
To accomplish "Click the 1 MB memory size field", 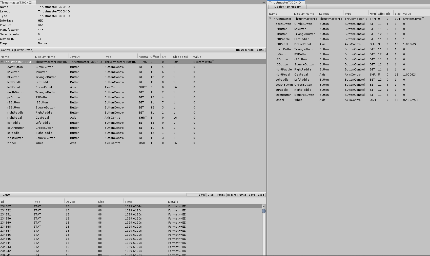I will (196, 195).
